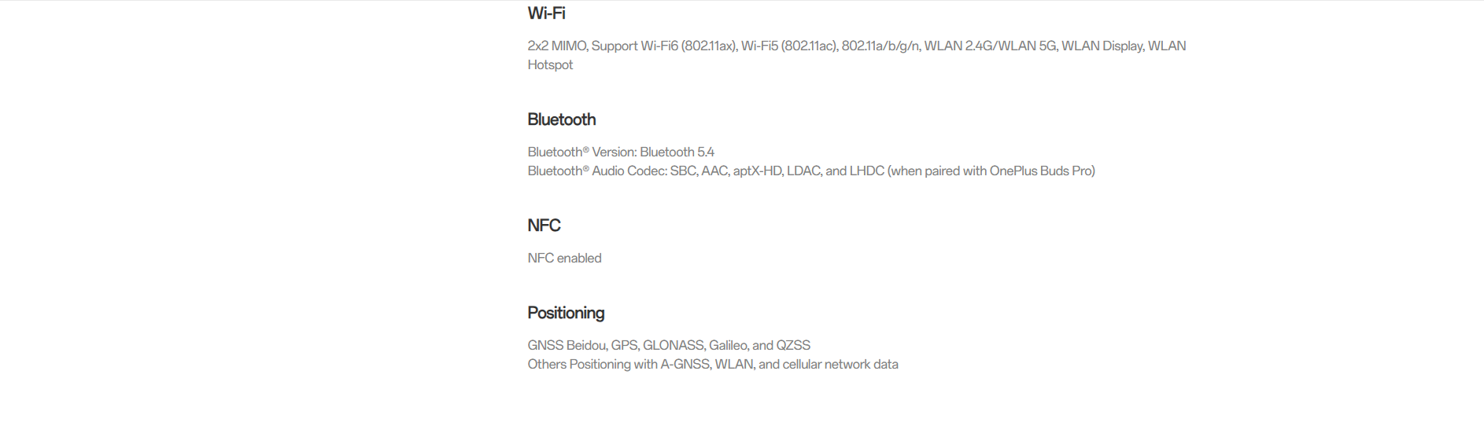Click the QZSS text in Positioning
This screenshot has width=1484, height=448.
pos(793,345)
